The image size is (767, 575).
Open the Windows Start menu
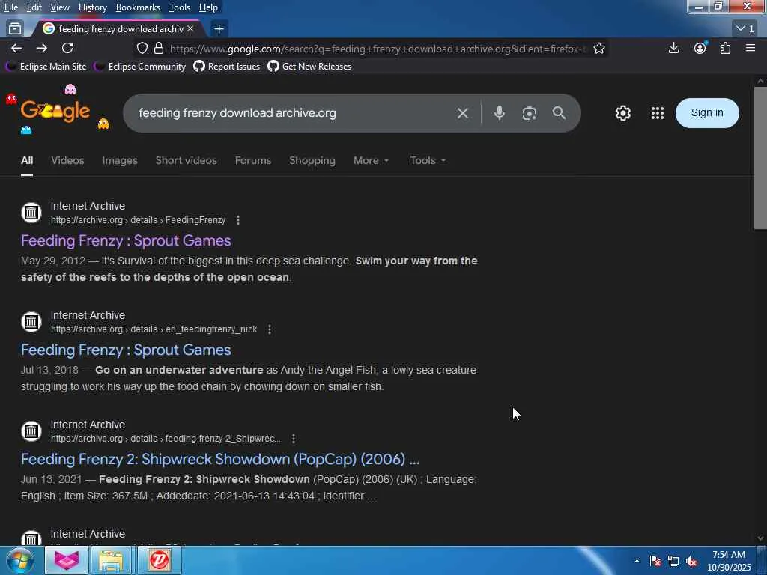click(x=19, y=560)
